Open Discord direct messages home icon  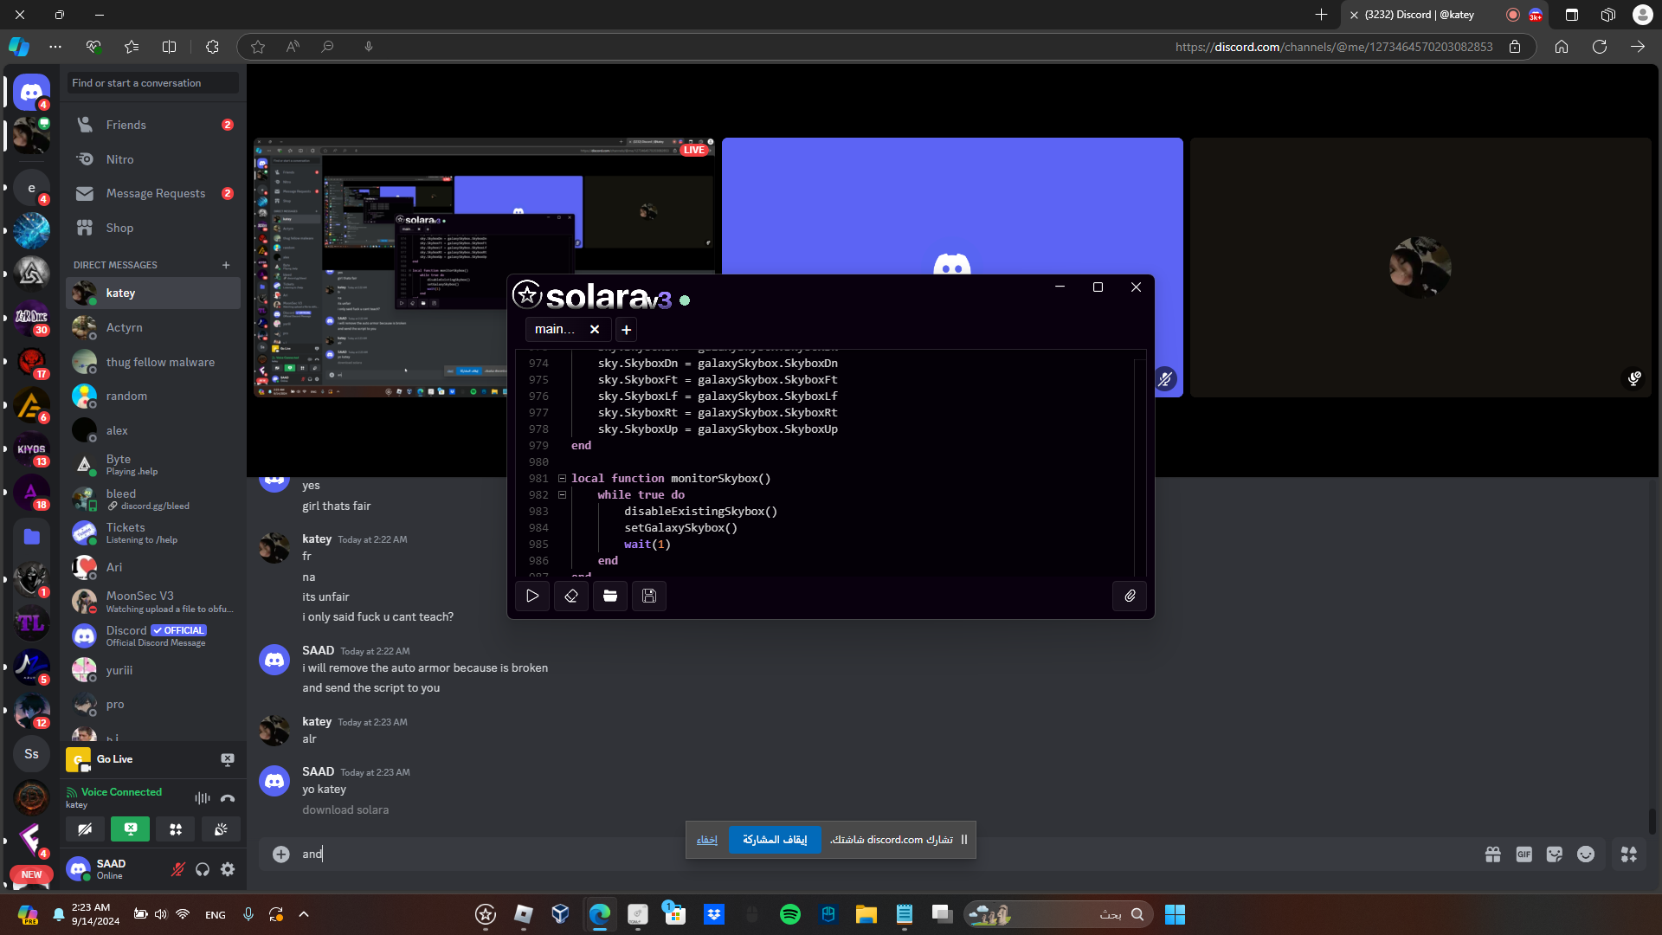click(32, 92)
